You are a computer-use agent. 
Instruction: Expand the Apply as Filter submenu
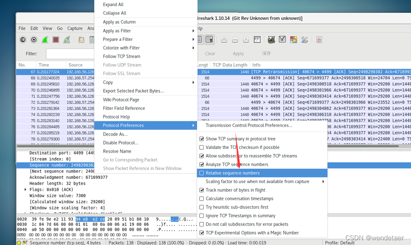click(145, 31)
